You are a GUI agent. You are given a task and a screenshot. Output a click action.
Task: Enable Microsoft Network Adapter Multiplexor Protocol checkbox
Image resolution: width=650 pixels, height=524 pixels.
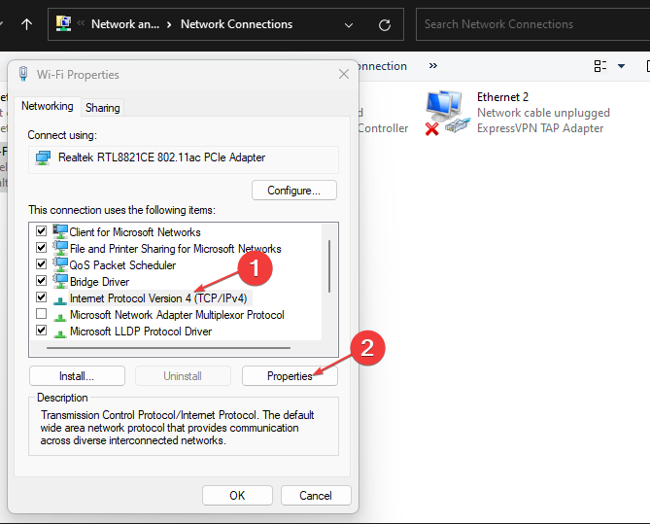point(41,314)
